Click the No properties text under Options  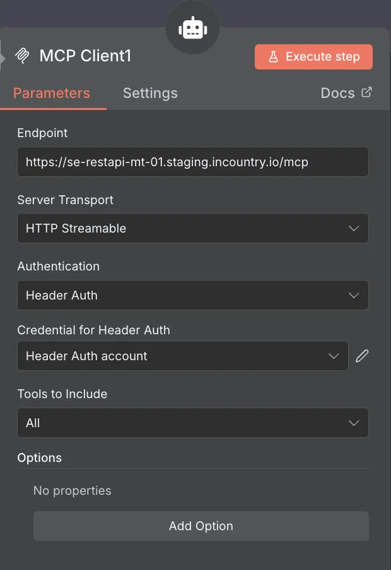[x=72, y=490]
